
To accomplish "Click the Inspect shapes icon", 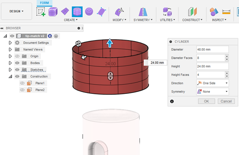I will coord(214,12).
